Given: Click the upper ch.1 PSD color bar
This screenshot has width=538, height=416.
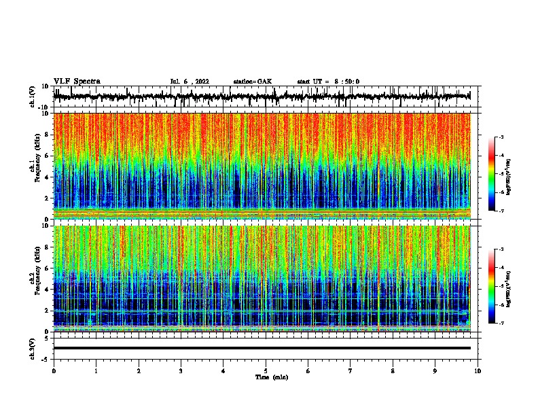Looking at the screenshot, I should click(492, 174).
